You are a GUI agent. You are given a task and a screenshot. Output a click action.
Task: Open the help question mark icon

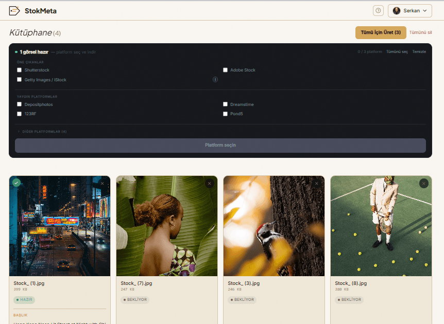[x=378, y=11]
